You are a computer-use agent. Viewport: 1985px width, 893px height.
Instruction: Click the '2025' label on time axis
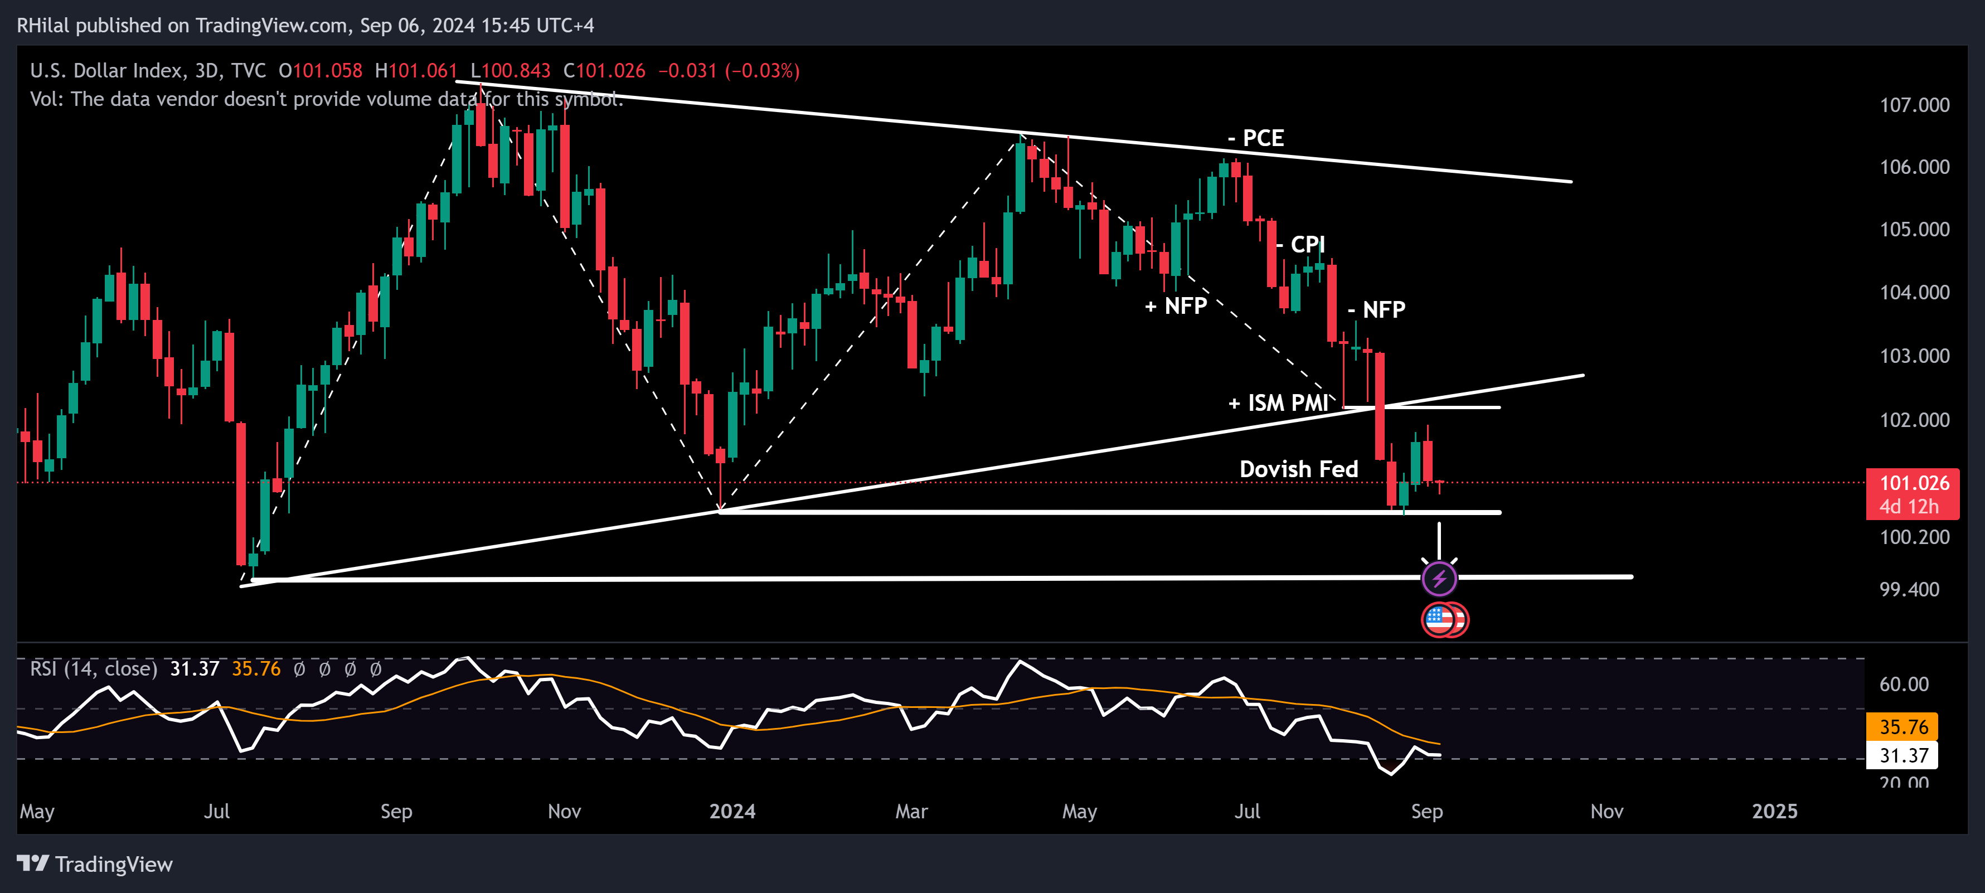[1775, 811]
